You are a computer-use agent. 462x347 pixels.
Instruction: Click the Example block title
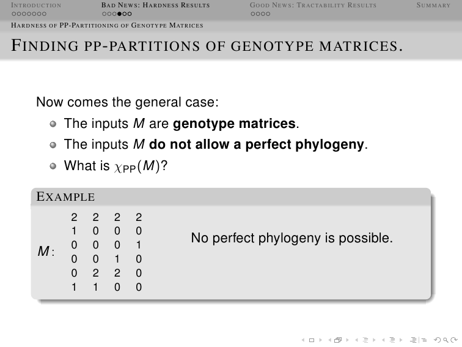click(x=65, y=196)
